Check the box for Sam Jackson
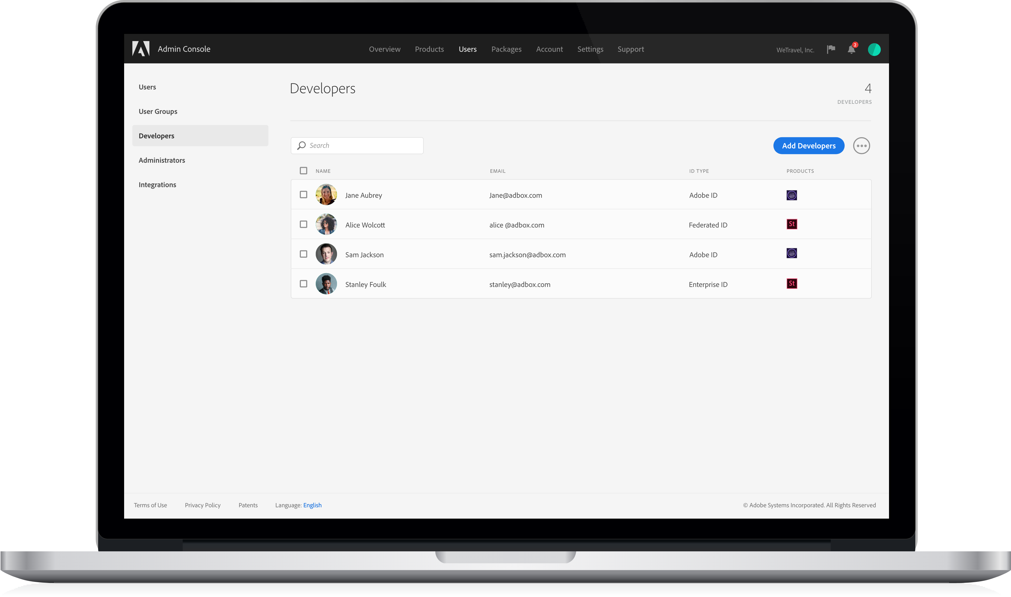Image resolution: width=1011 pixels, height=597 pixels. [x=303, y=254]
